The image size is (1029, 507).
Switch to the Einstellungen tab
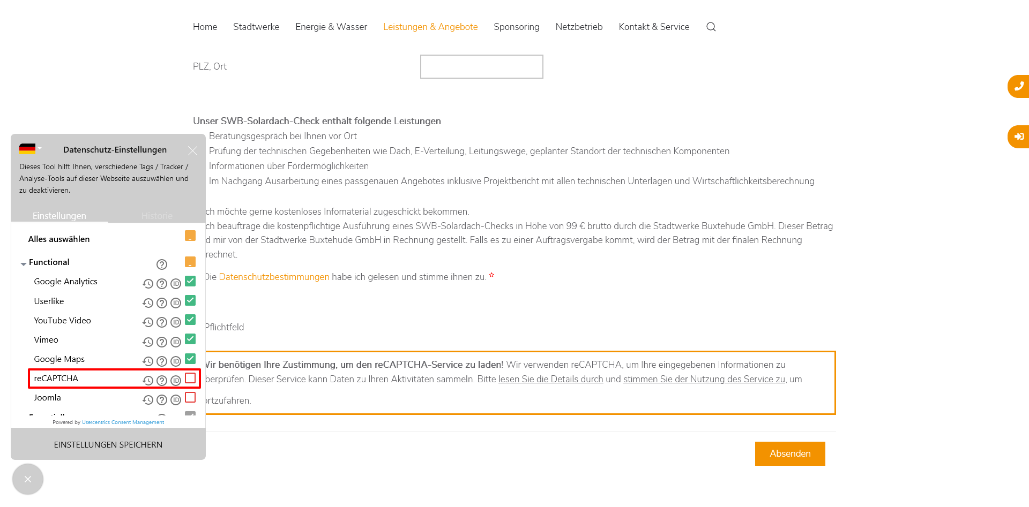click(x=59, y=216)
